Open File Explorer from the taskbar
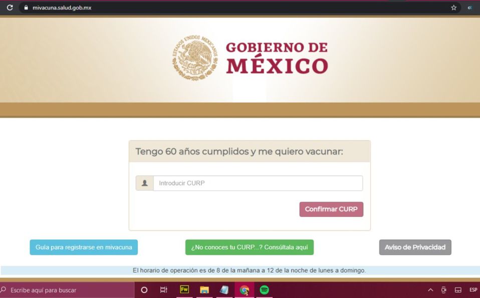Viewport: 480px width, 298px height. pos(204,290)
